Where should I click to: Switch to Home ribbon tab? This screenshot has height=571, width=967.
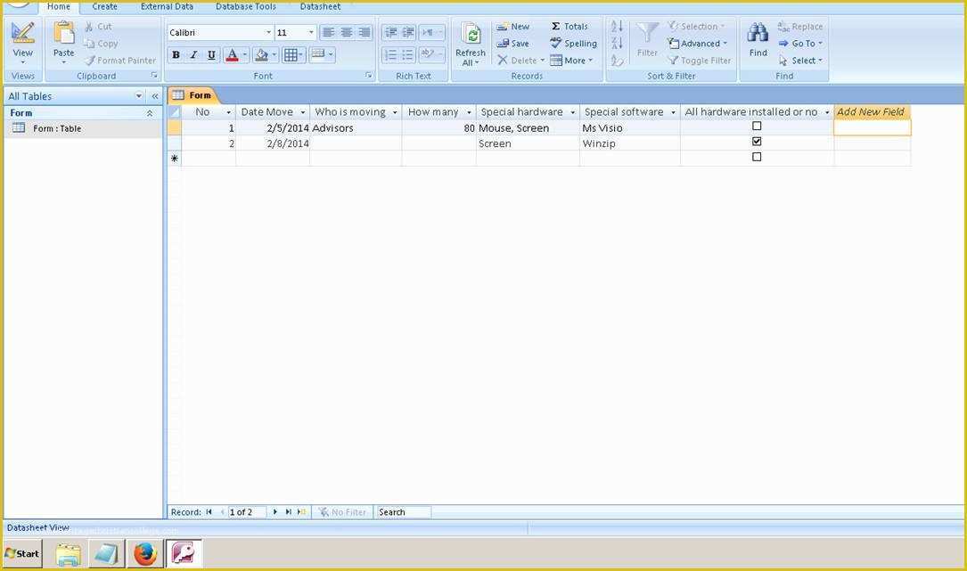(x=59, y=7)
